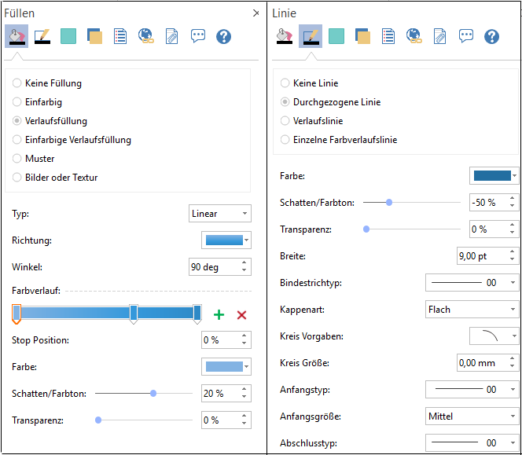
Task: Open Kreis Vorgaben dropdown
Action: pyautogui.click(x=494, y=336)
